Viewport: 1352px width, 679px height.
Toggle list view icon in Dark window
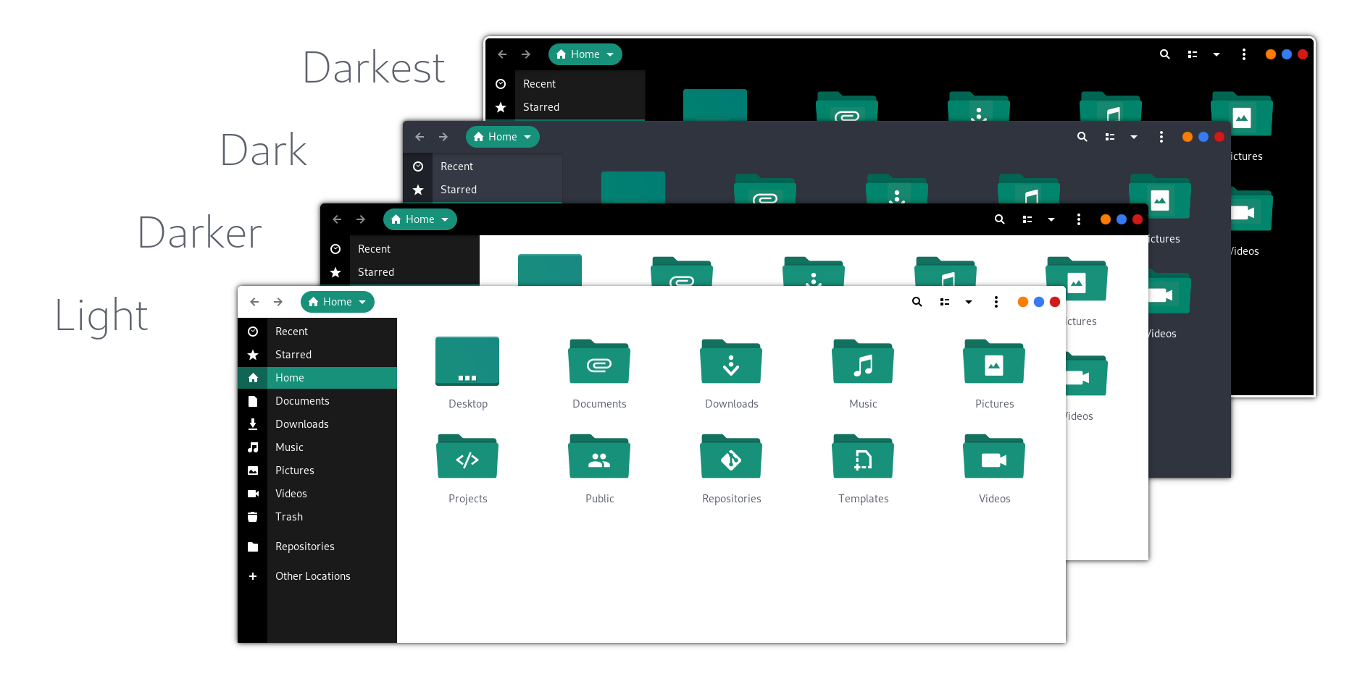coord(1110,137)
